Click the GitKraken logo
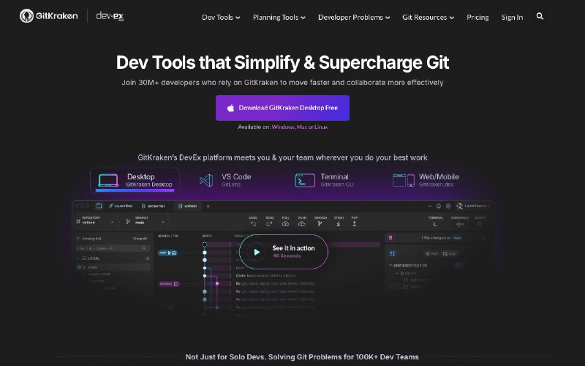 point(49,15)
